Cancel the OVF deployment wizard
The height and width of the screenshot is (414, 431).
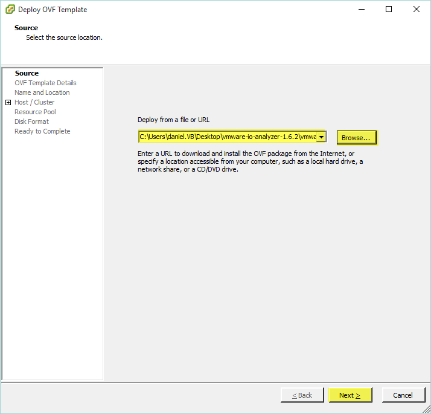click(x=403, y=395)
